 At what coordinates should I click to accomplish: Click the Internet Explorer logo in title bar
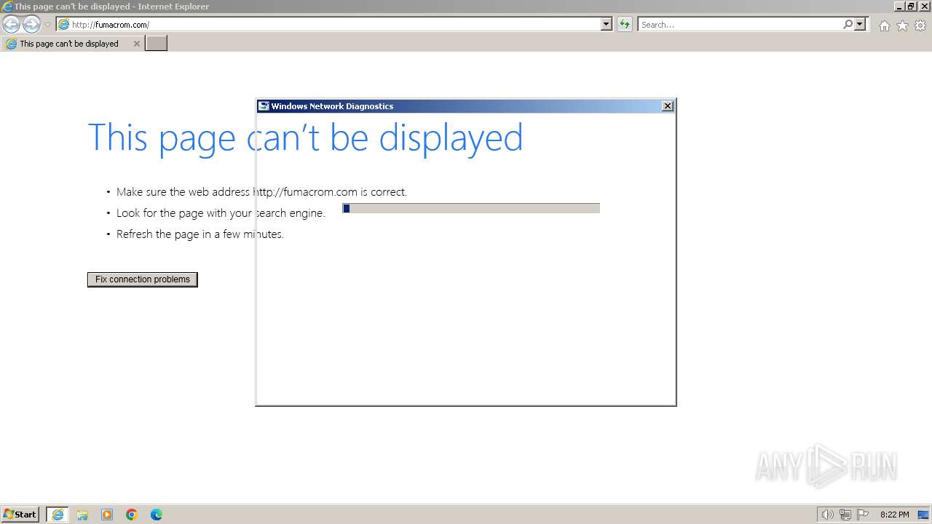[x=7, y=6]
